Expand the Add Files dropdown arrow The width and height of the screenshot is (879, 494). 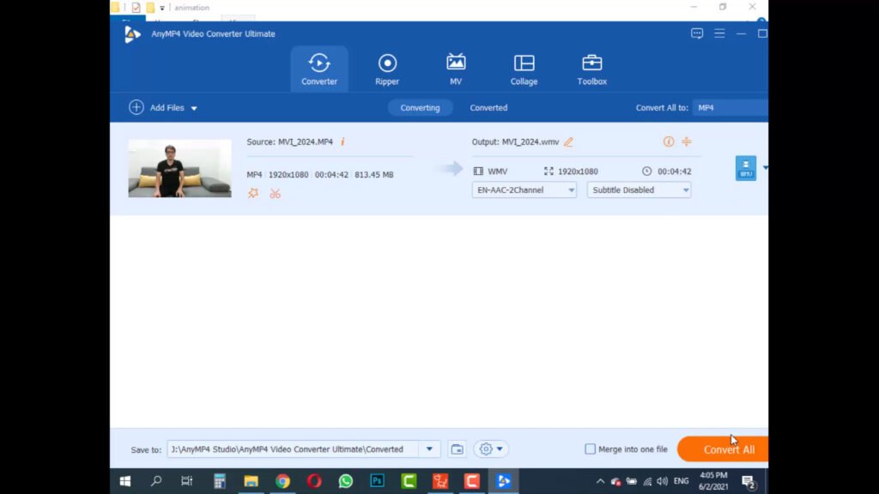(x=194, y=108)
